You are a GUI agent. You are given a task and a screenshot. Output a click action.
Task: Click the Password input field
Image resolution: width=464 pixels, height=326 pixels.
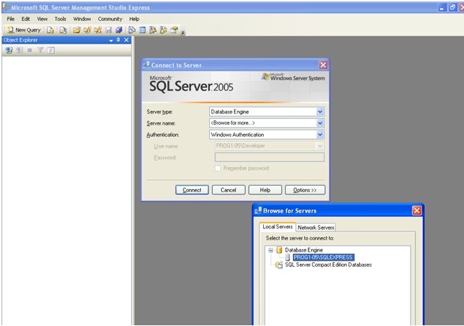click(x=269, y=157)
